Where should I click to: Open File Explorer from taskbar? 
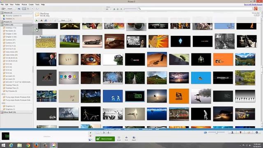pyautogui.click(x=19, y=145)
